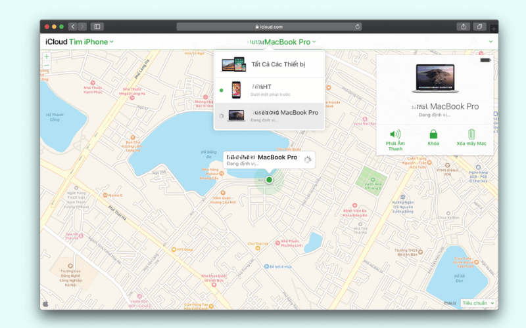526x328 pixels.
Task: Open the Tiêu chuẩn map type dropdown
Action: point(478,303)
